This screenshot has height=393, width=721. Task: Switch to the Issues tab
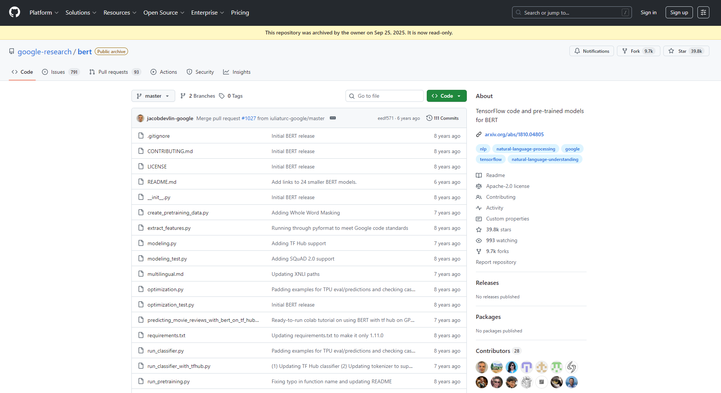tap(60, 72)
